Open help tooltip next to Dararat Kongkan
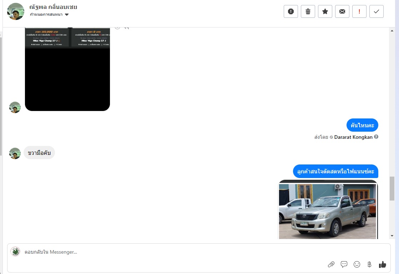This screenshot has width=399, height=274. [x=376, y=137]
